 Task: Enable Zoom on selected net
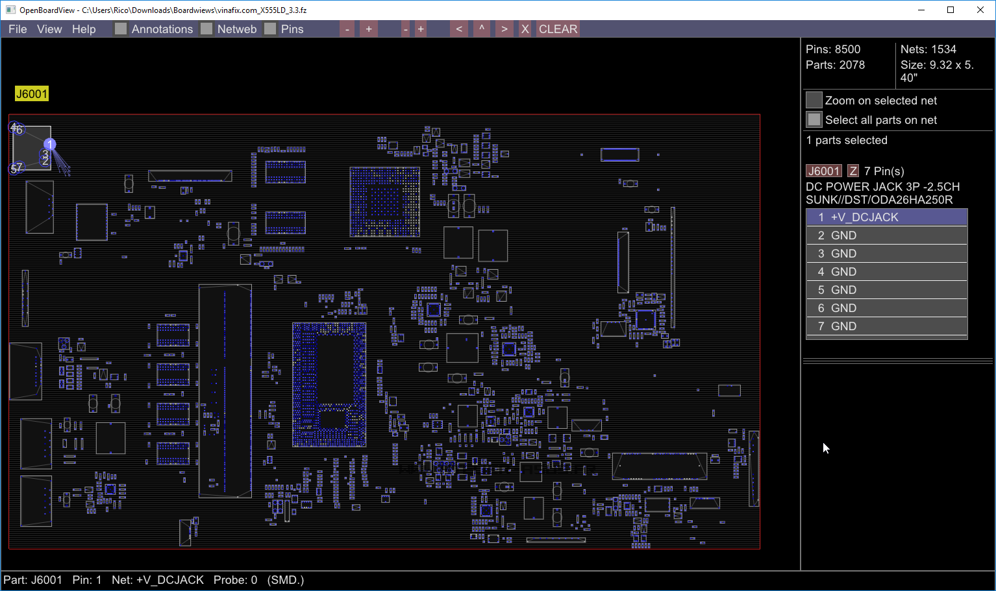[x=814, y=101]
